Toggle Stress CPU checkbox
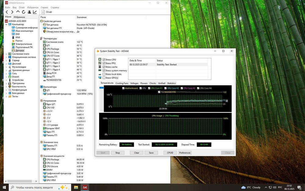 (x=104, y=60)
